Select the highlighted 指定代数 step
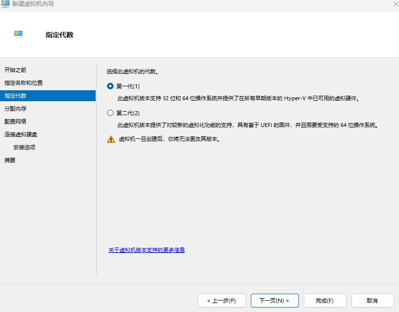This screenshot has height=312, width=399. (48, 96)
